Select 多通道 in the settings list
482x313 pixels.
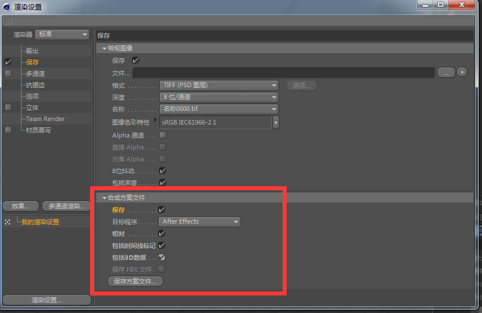[x=35, y=74]
